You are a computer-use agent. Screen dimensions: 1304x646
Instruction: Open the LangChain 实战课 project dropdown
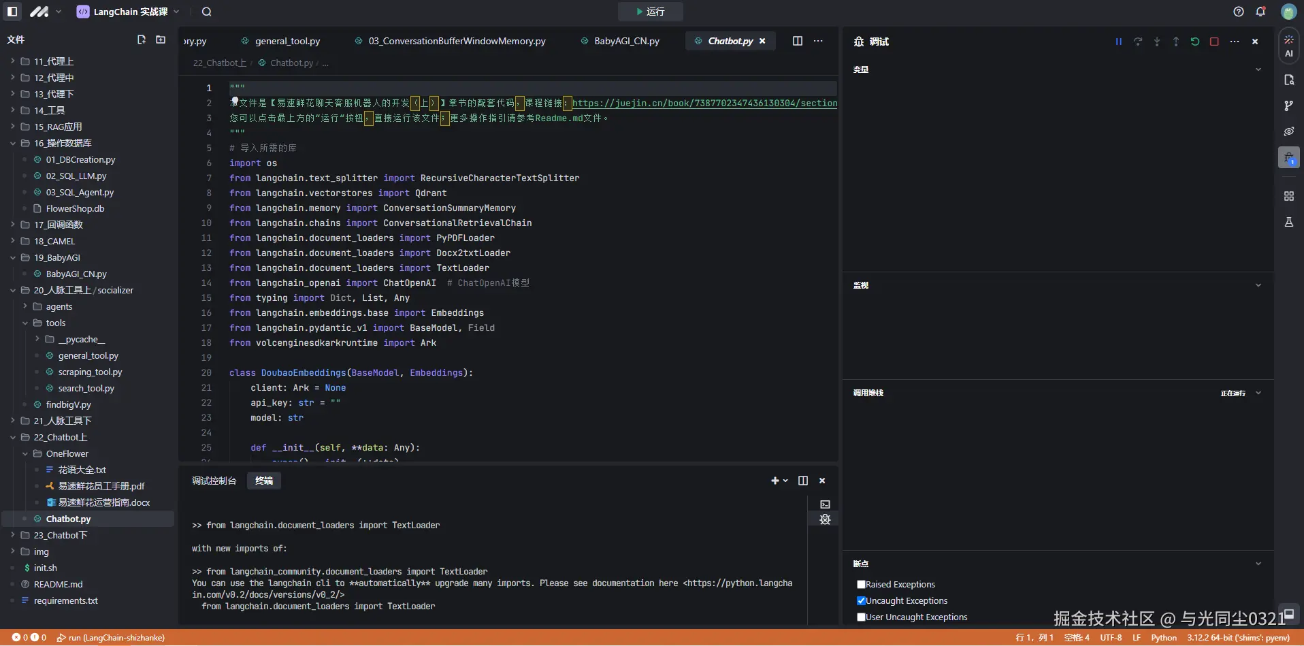(129, 12)
